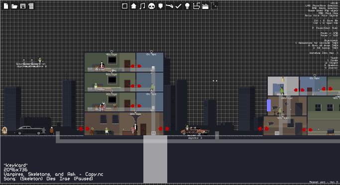Save the level with the floppy disk icon
Screen dimensions: 340x185
pos(23,6)
